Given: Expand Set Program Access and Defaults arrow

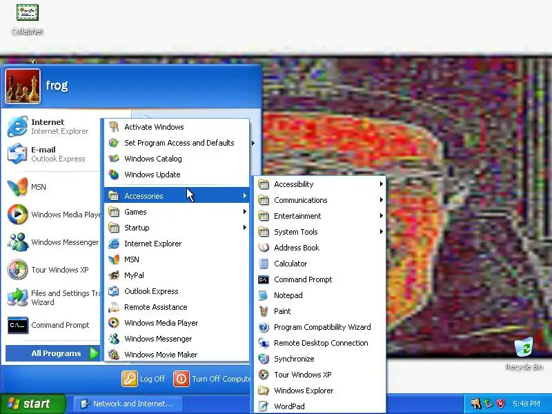Looking at the screenshot, I should tap(253, 143).
